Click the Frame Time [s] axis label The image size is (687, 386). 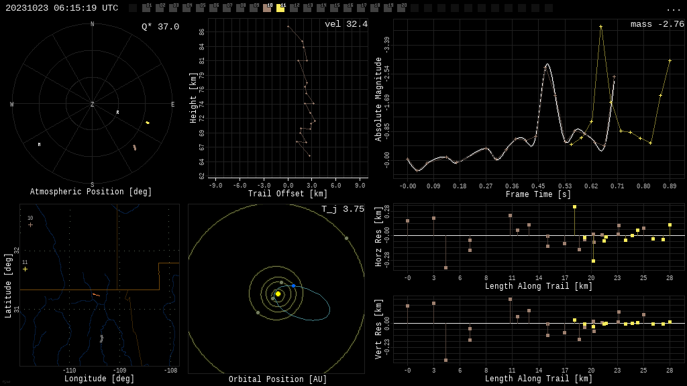pyautogui.click(x=539, y=194)
